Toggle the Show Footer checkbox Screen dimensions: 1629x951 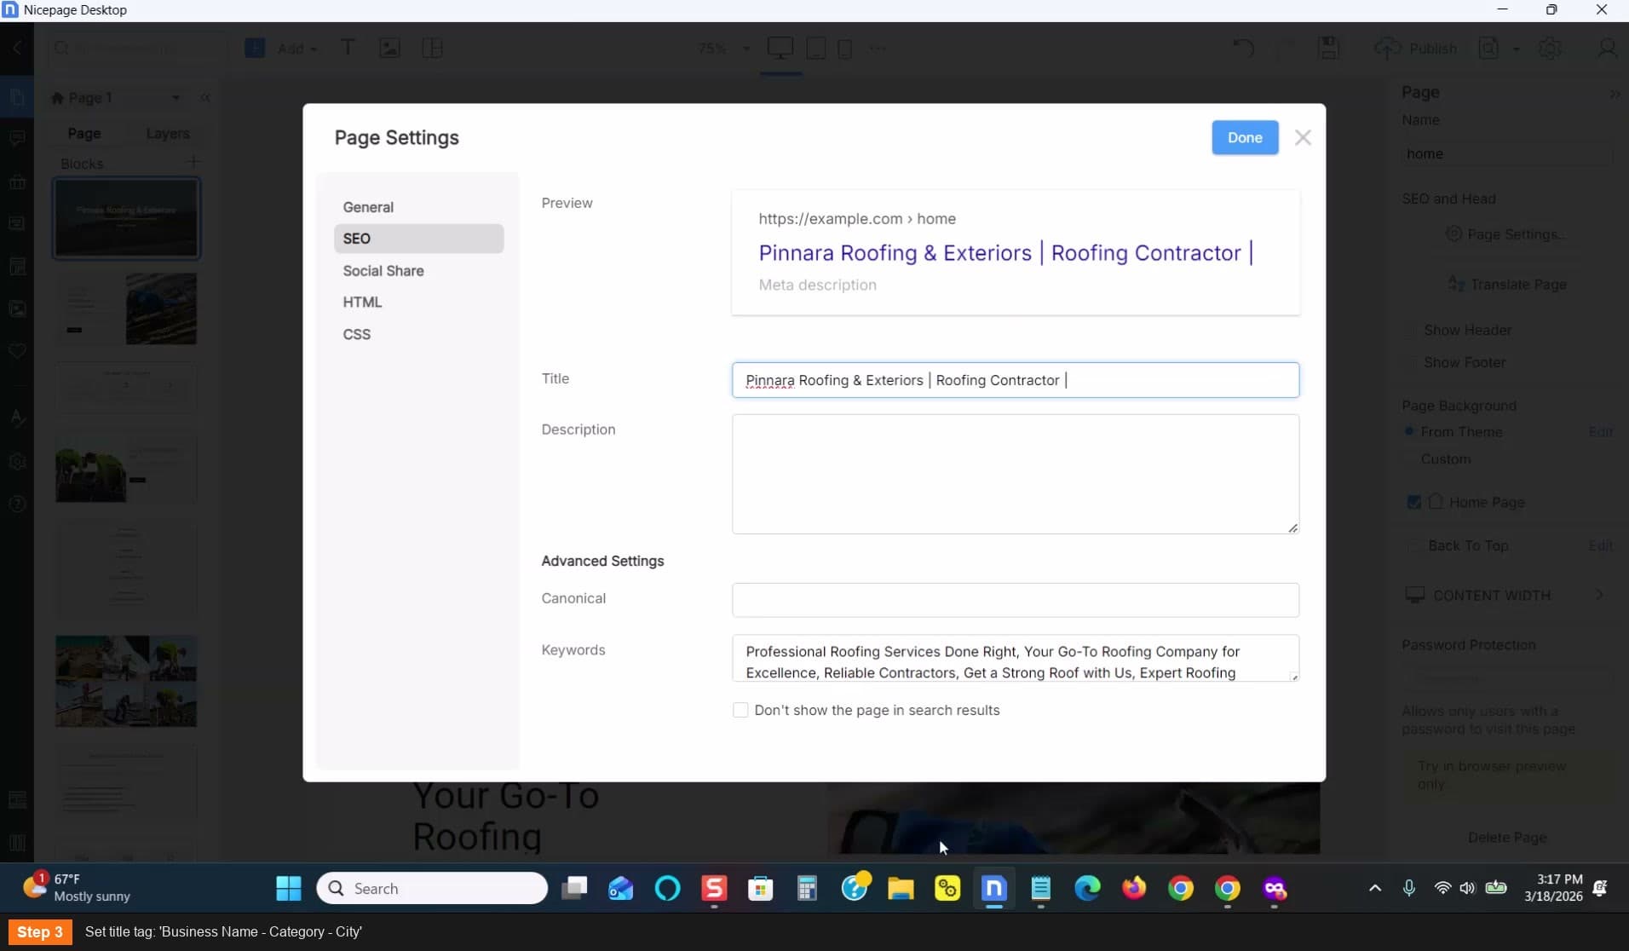1412,363
